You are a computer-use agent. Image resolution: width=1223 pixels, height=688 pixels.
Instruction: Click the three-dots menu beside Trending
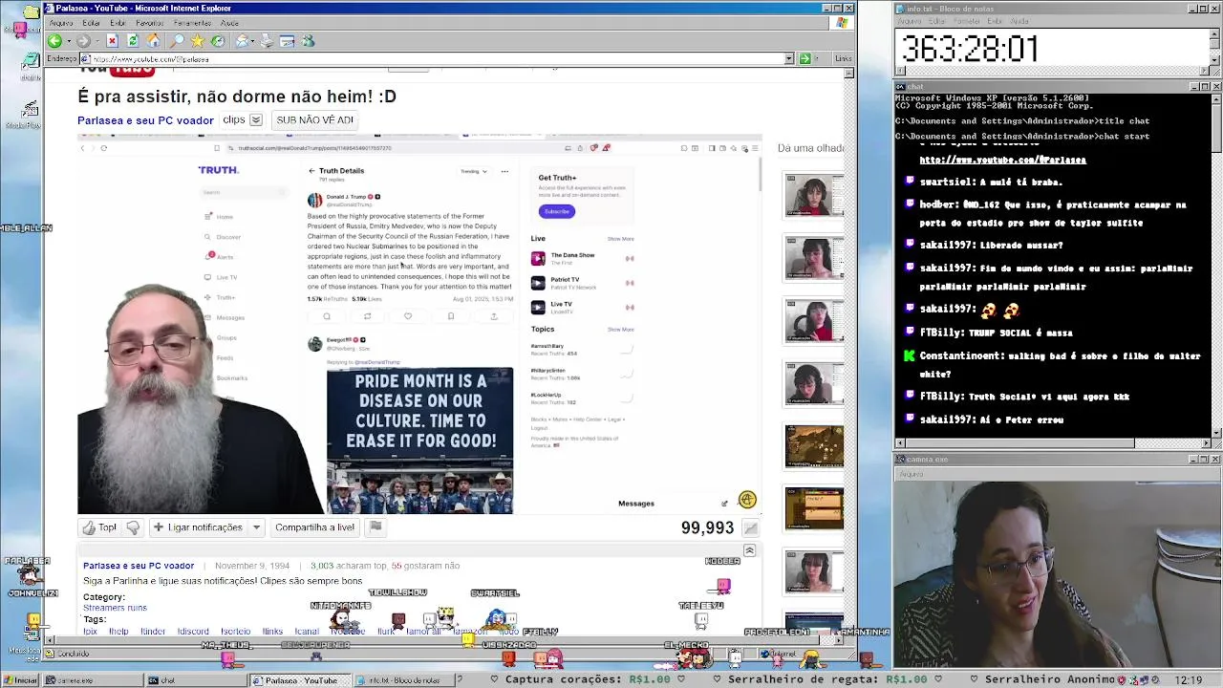click(504, 172)
